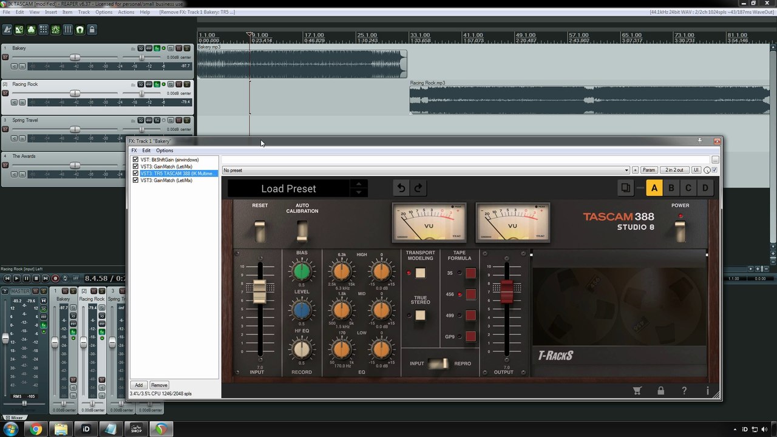This screenshot has height=437, width=777.
Task: Open the T-RackS shopping cart icon
Action: coord(637,391)
